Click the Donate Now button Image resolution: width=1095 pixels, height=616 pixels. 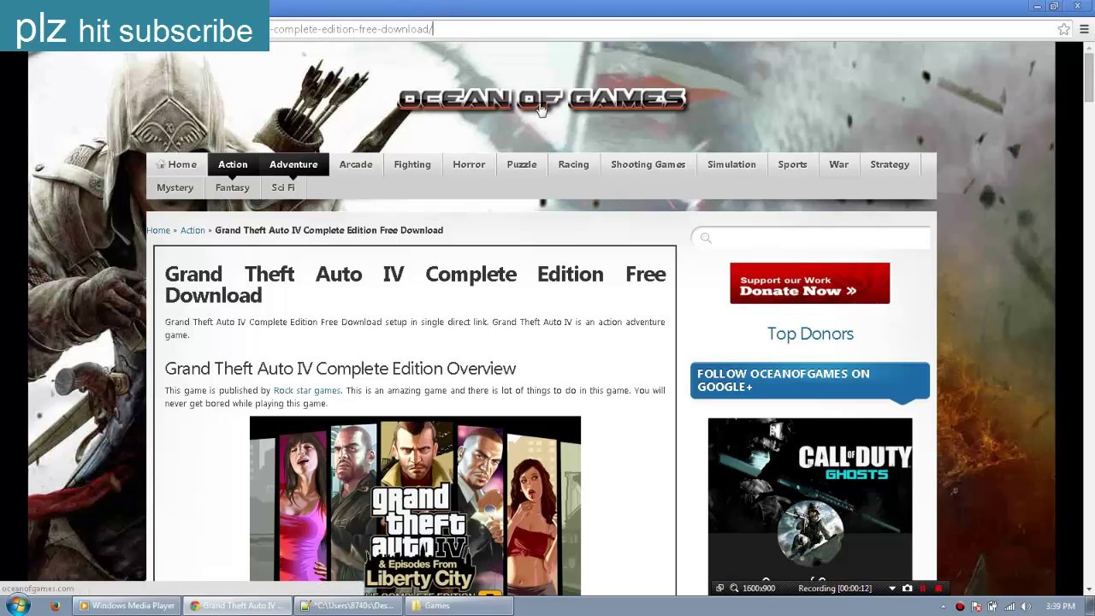click(x=810, y=283)
